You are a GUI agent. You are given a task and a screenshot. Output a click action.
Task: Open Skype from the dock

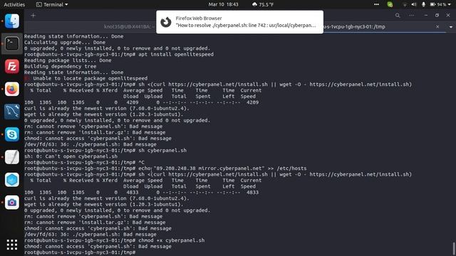pyautogui.click(x=12, y=134)
